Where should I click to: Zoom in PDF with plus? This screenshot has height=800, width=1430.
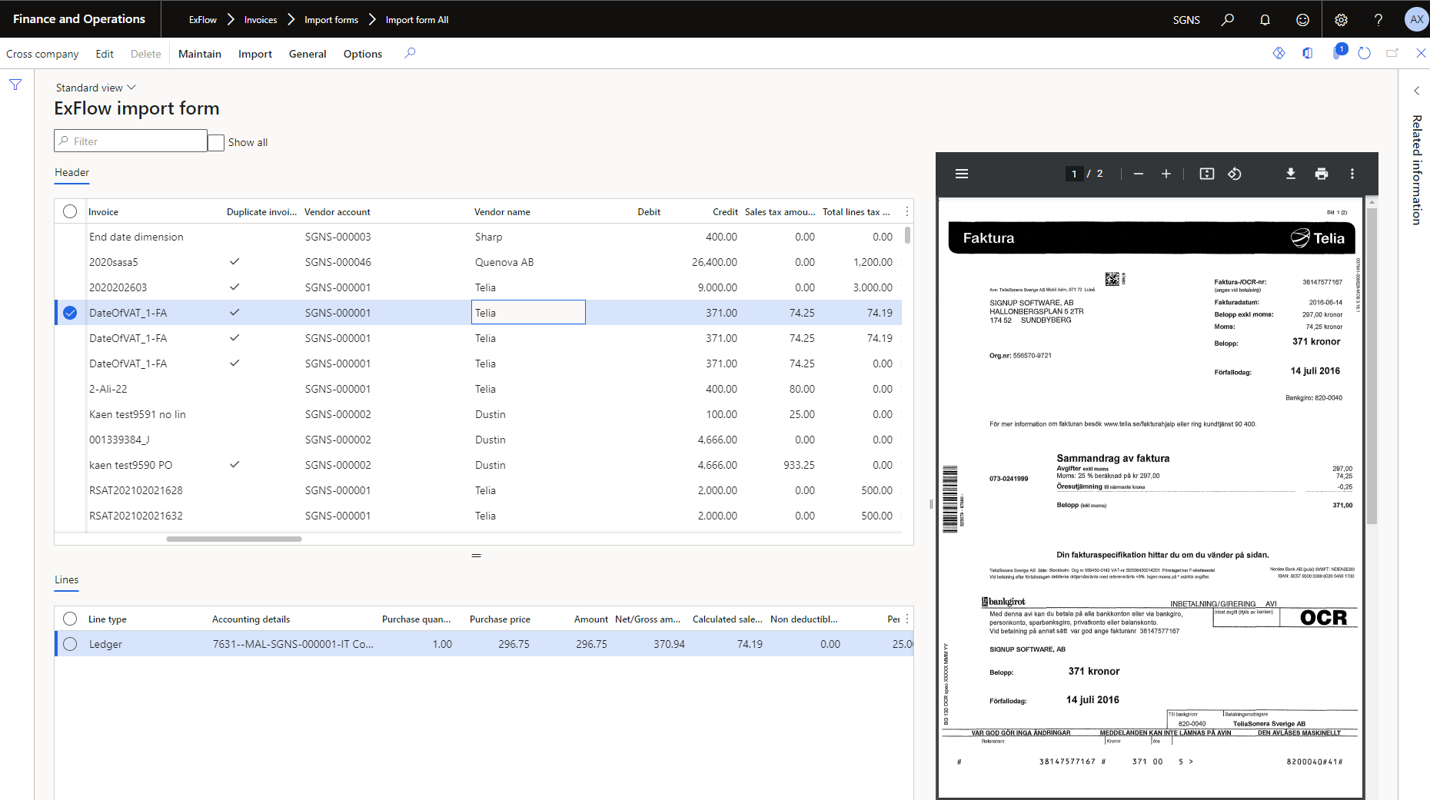click(x=1166, y=174)
